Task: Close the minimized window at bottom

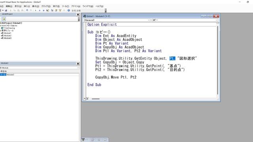Action: tap(105, 140)
